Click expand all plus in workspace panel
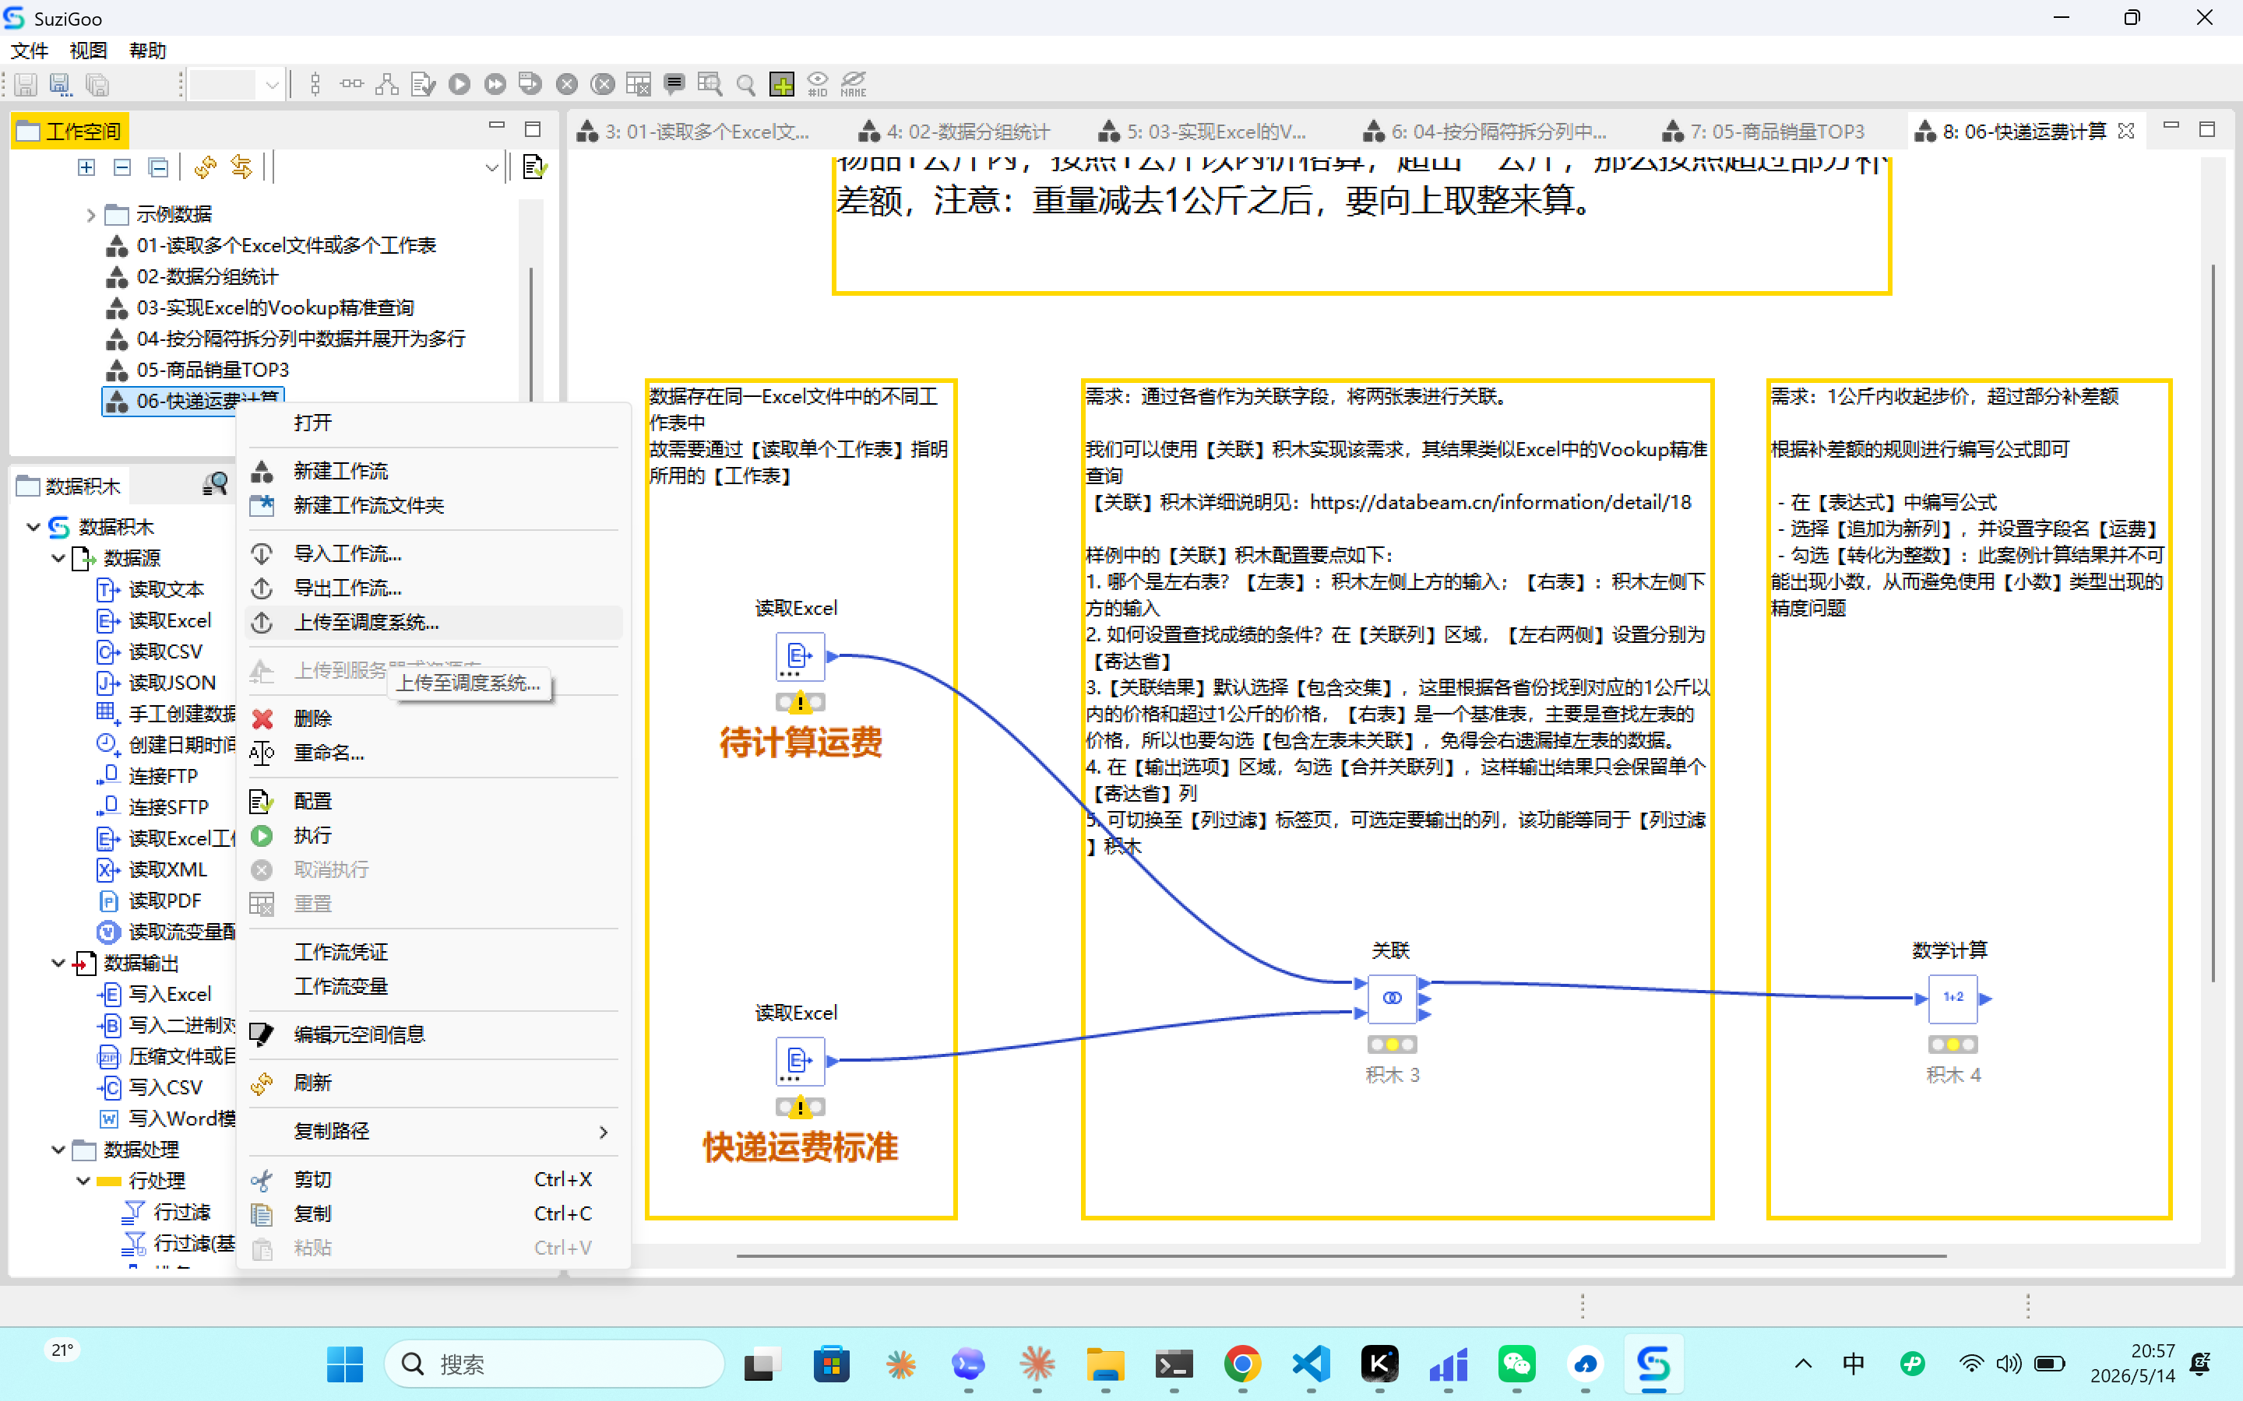The image size is (2243, 1401). point(86,167)
